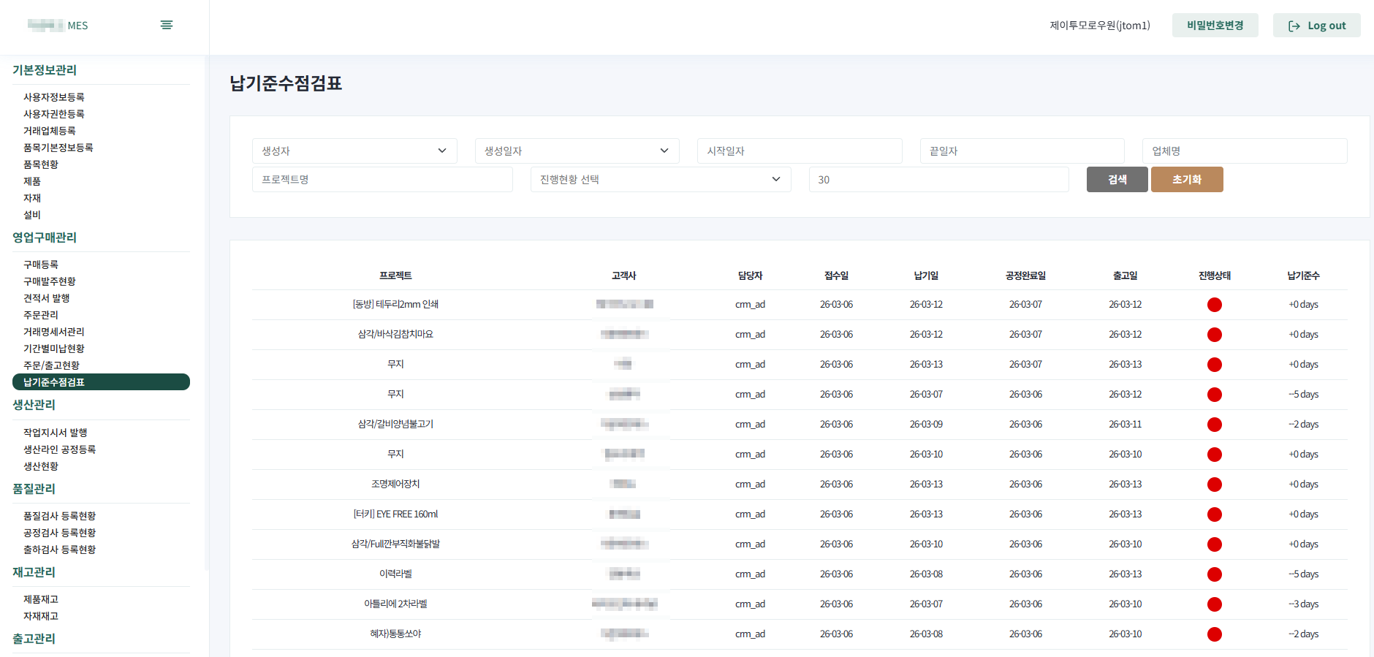Go to 주문/출고현황 menu item
This screenshot has width=1374, height=657.
coord(51,365)
